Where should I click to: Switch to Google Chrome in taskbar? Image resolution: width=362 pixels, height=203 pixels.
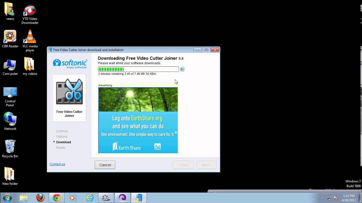point(57,198)
